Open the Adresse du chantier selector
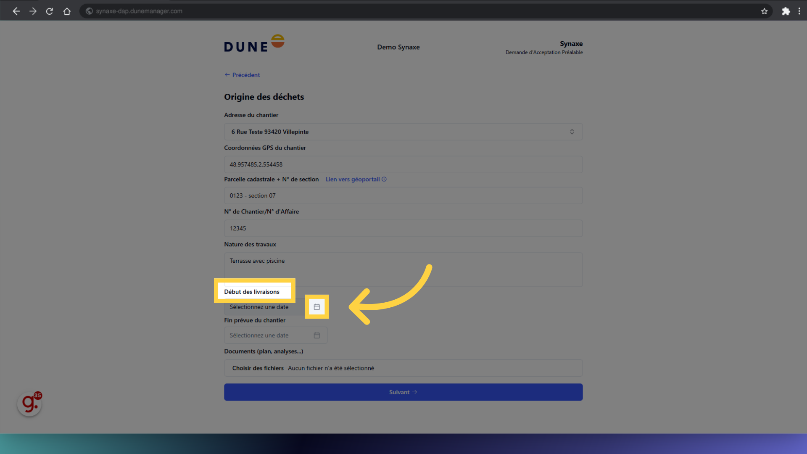This screenshot has height=454, width=807. pos(403,132)
